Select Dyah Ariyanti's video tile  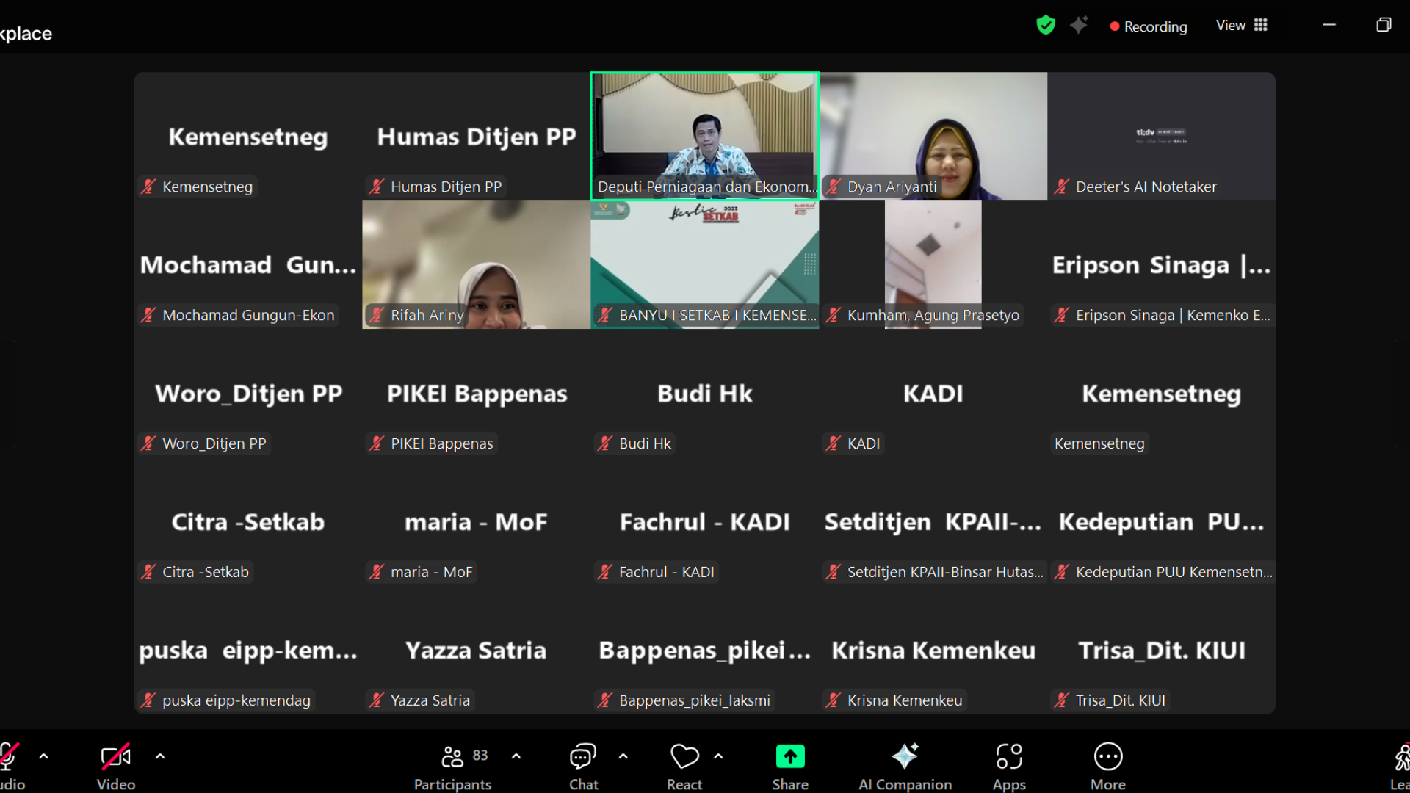(x=933, y=136)
